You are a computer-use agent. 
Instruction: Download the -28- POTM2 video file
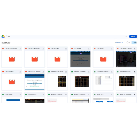coord(112,49)
